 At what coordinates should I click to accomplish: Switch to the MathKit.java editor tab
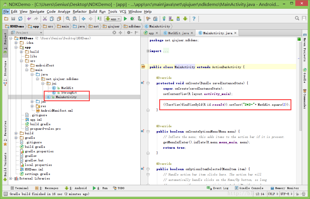(x=178, y=33)
